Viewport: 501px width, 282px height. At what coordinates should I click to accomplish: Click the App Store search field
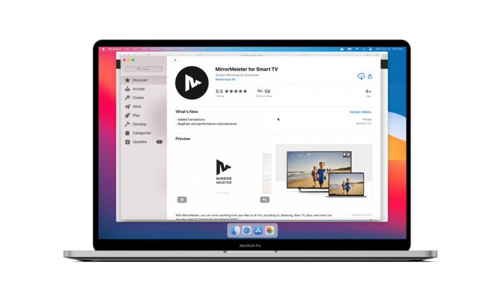[x=143, y=69]
